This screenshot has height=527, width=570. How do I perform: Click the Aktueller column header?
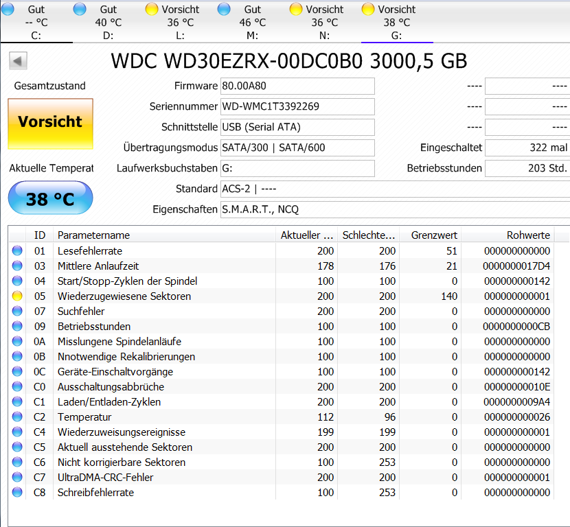[307, 235]
